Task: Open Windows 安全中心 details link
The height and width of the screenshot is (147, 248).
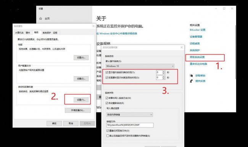Action: pos(117,34)
